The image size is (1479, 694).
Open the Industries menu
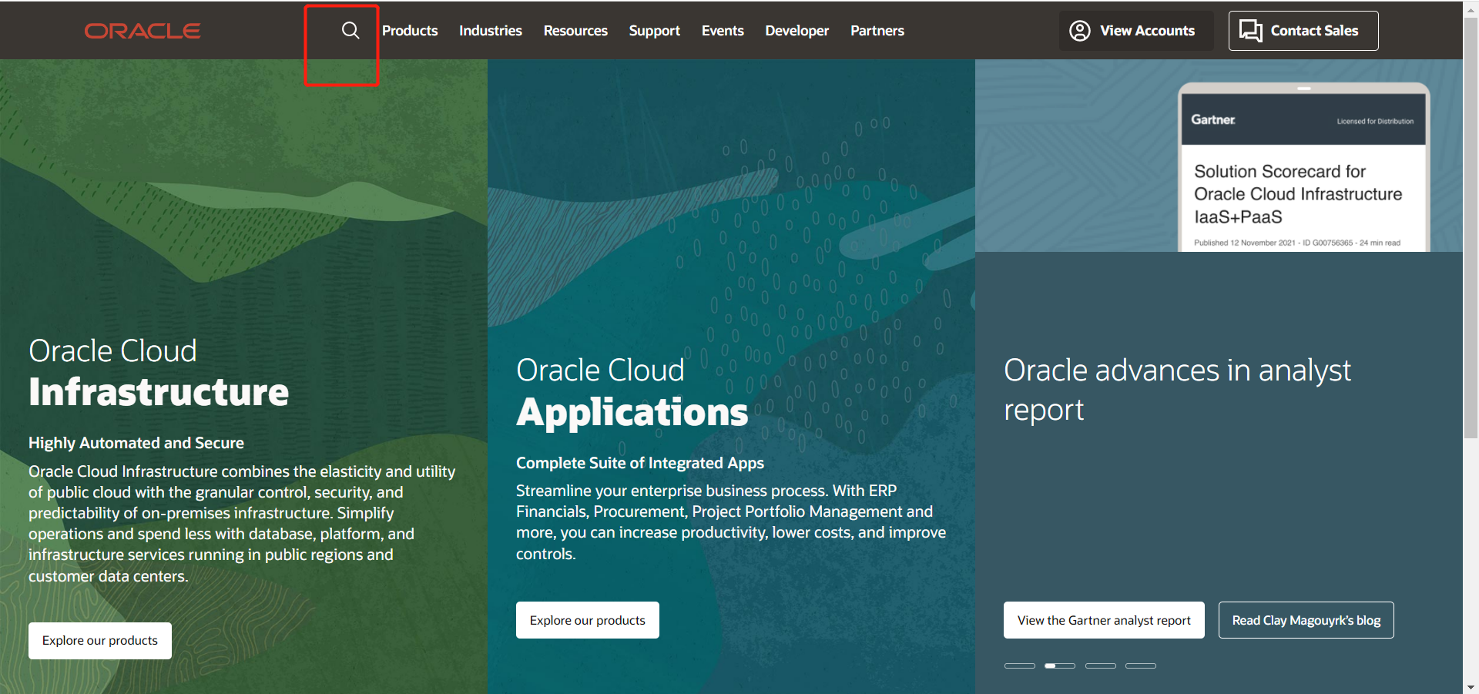491,31
